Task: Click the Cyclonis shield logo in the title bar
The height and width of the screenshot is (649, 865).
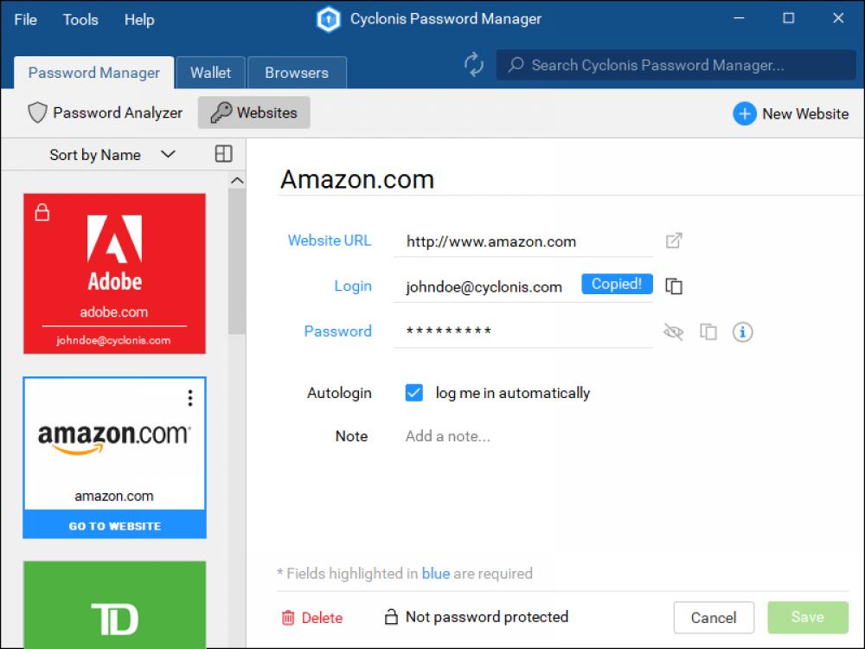Action: click(x=328, y=18)
